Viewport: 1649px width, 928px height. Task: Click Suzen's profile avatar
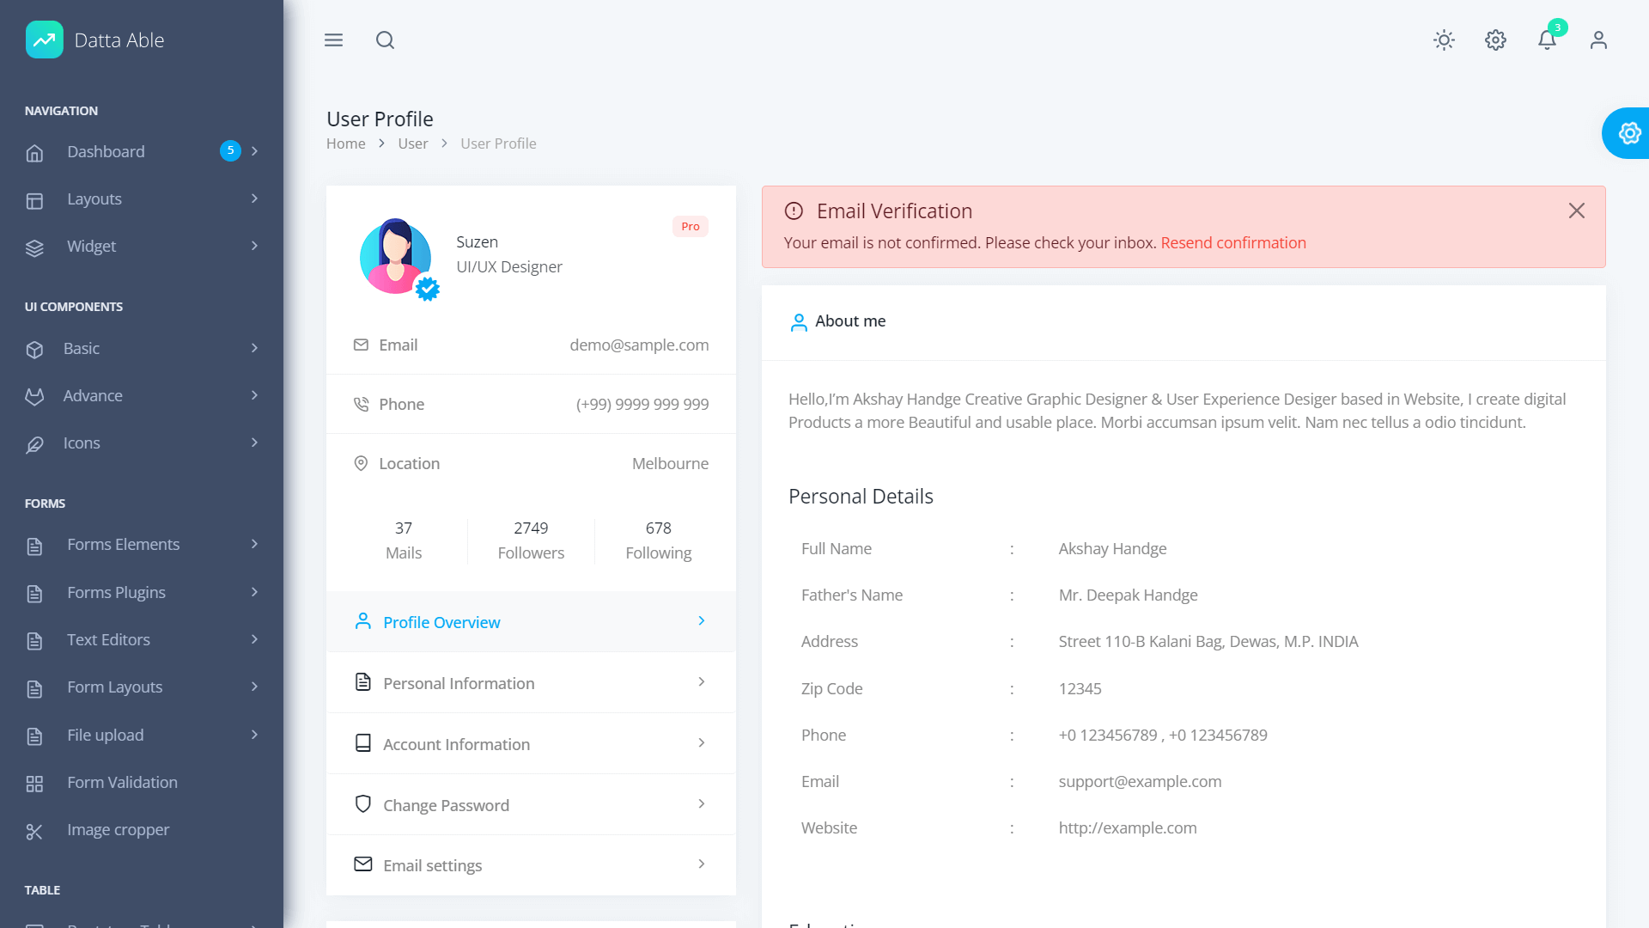click(x=395, y=256)
